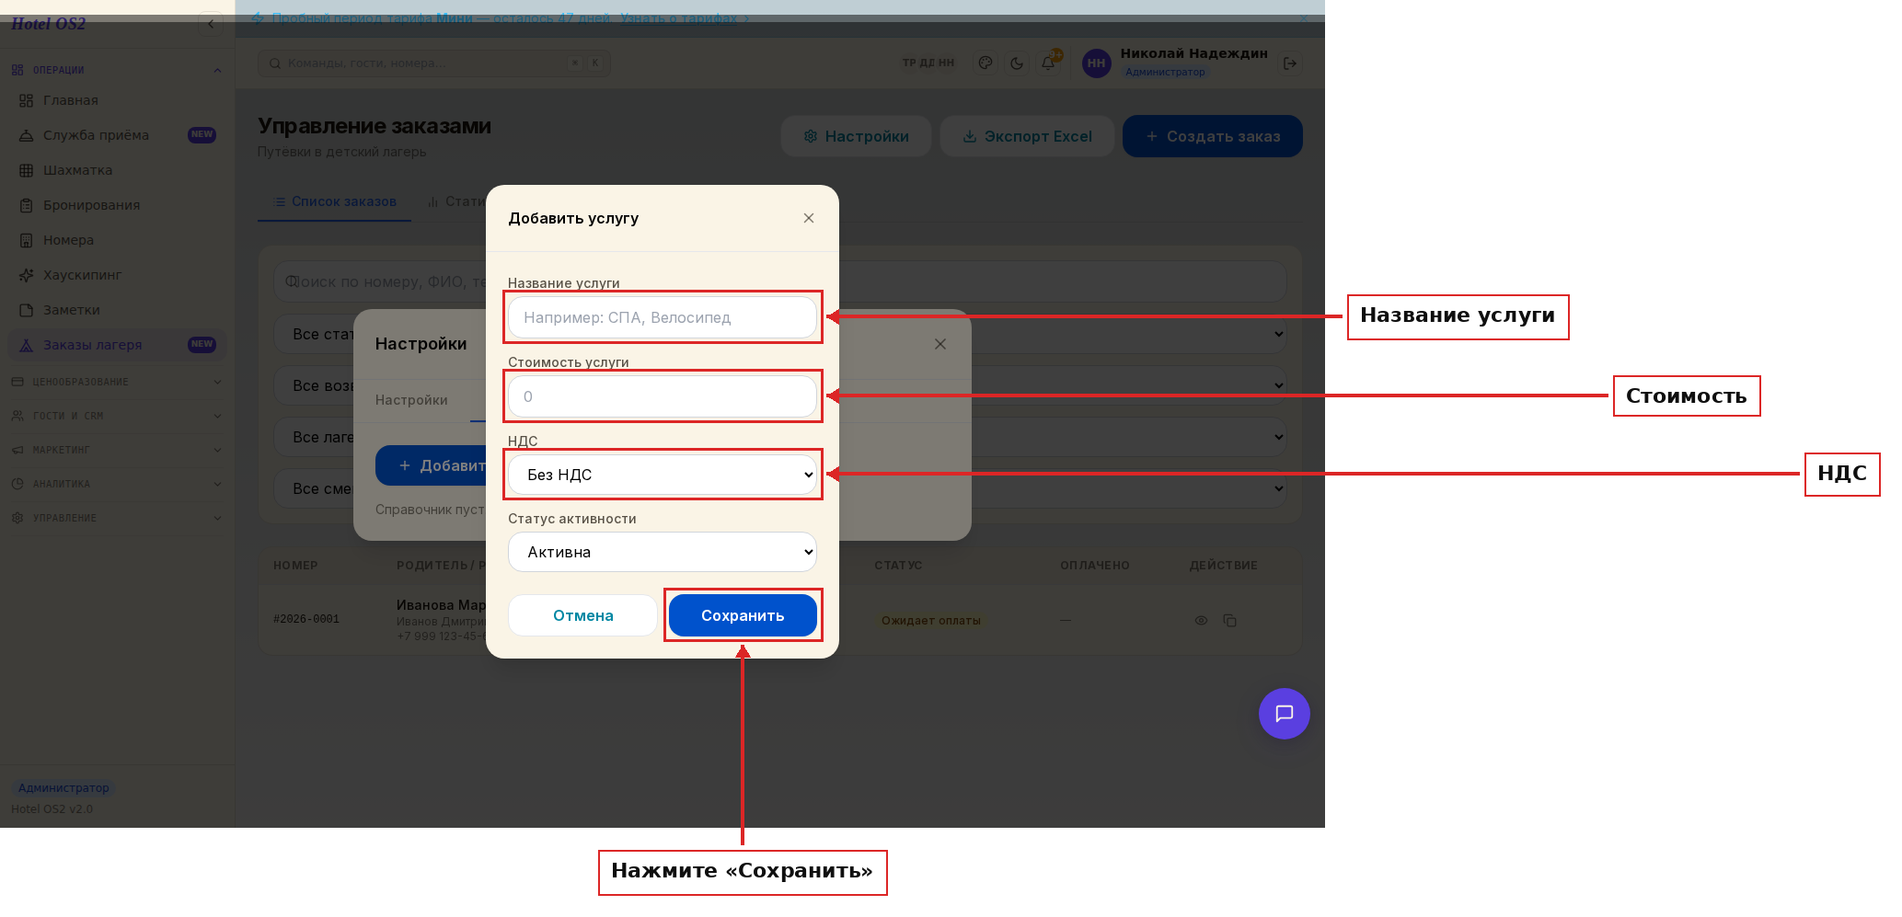Open Служба приёма bell icon item

point(26,135)
